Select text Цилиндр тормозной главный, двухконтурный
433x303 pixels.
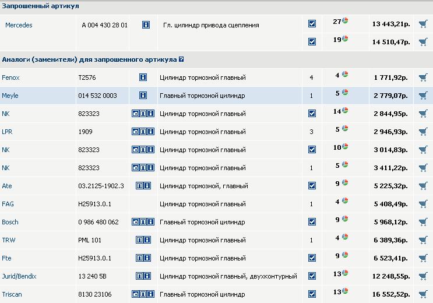[228, 276]
